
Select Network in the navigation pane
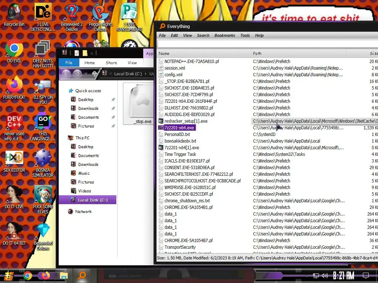80,212
